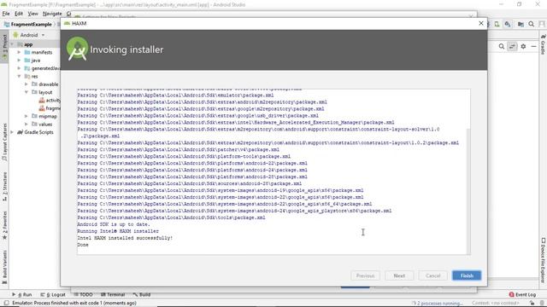Click the search icon in right panel

coord(502,46)
